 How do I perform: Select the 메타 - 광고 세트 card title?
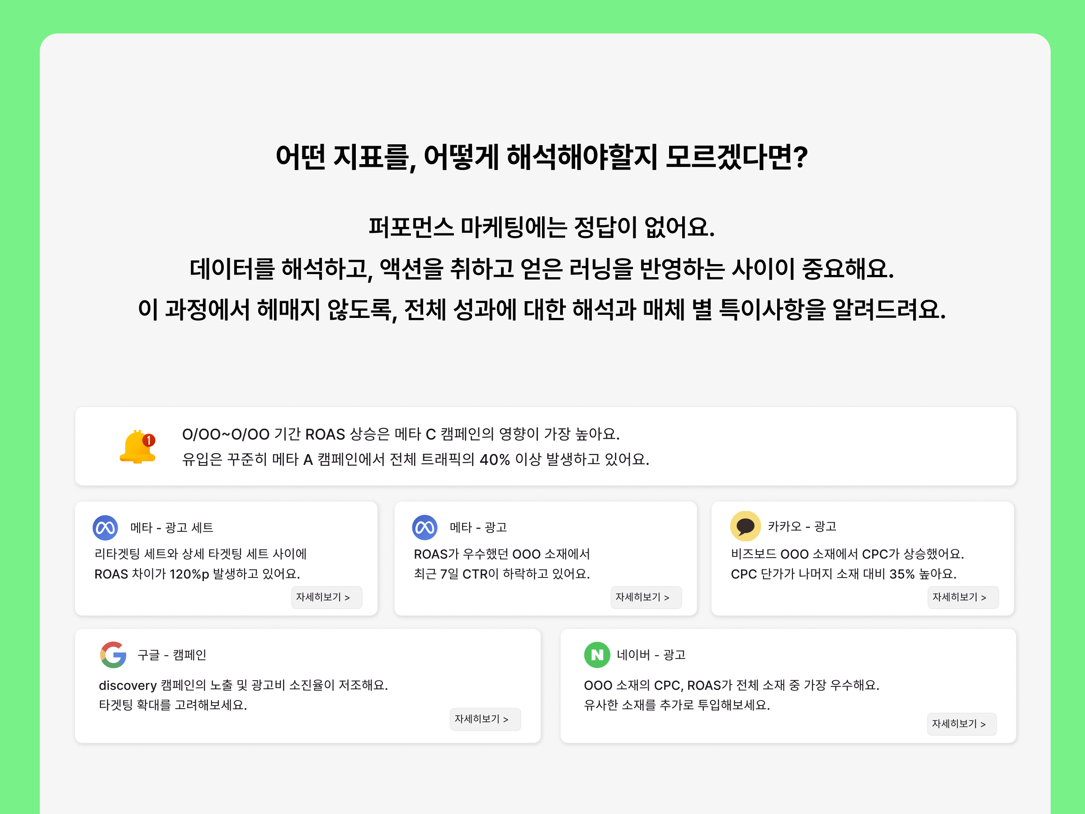click(172, 527)
